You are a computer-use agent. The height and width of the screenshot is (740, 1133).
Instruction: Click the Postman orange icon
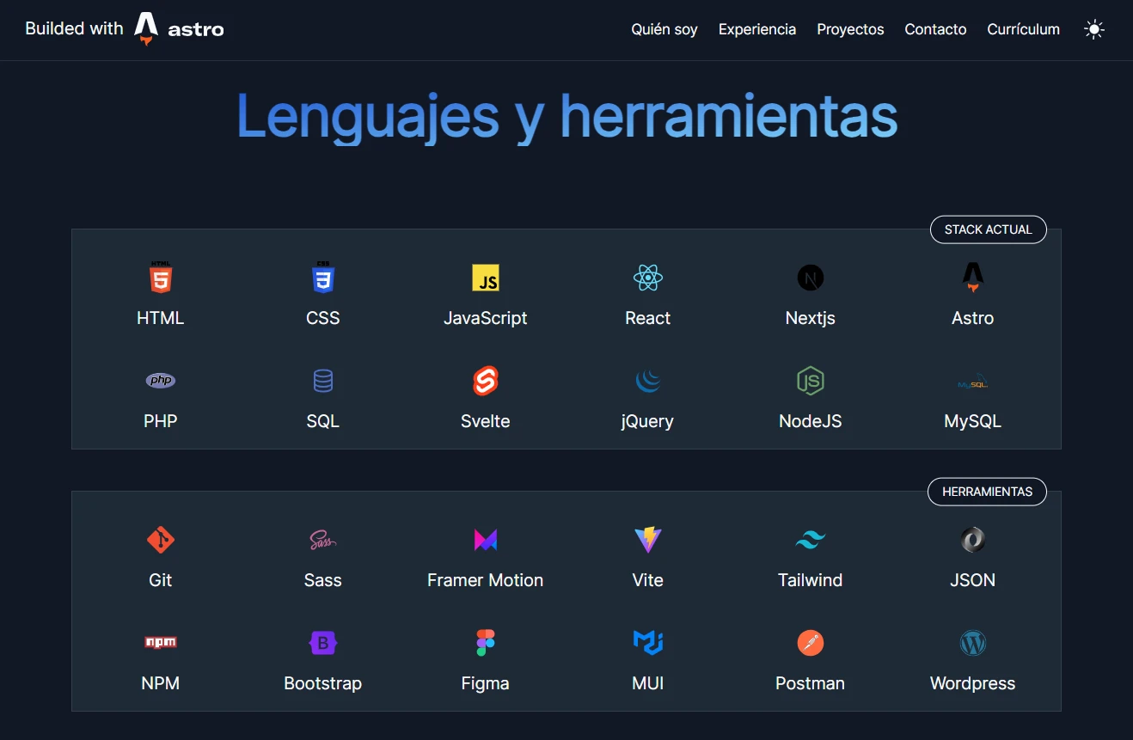(x=810, y=643)
